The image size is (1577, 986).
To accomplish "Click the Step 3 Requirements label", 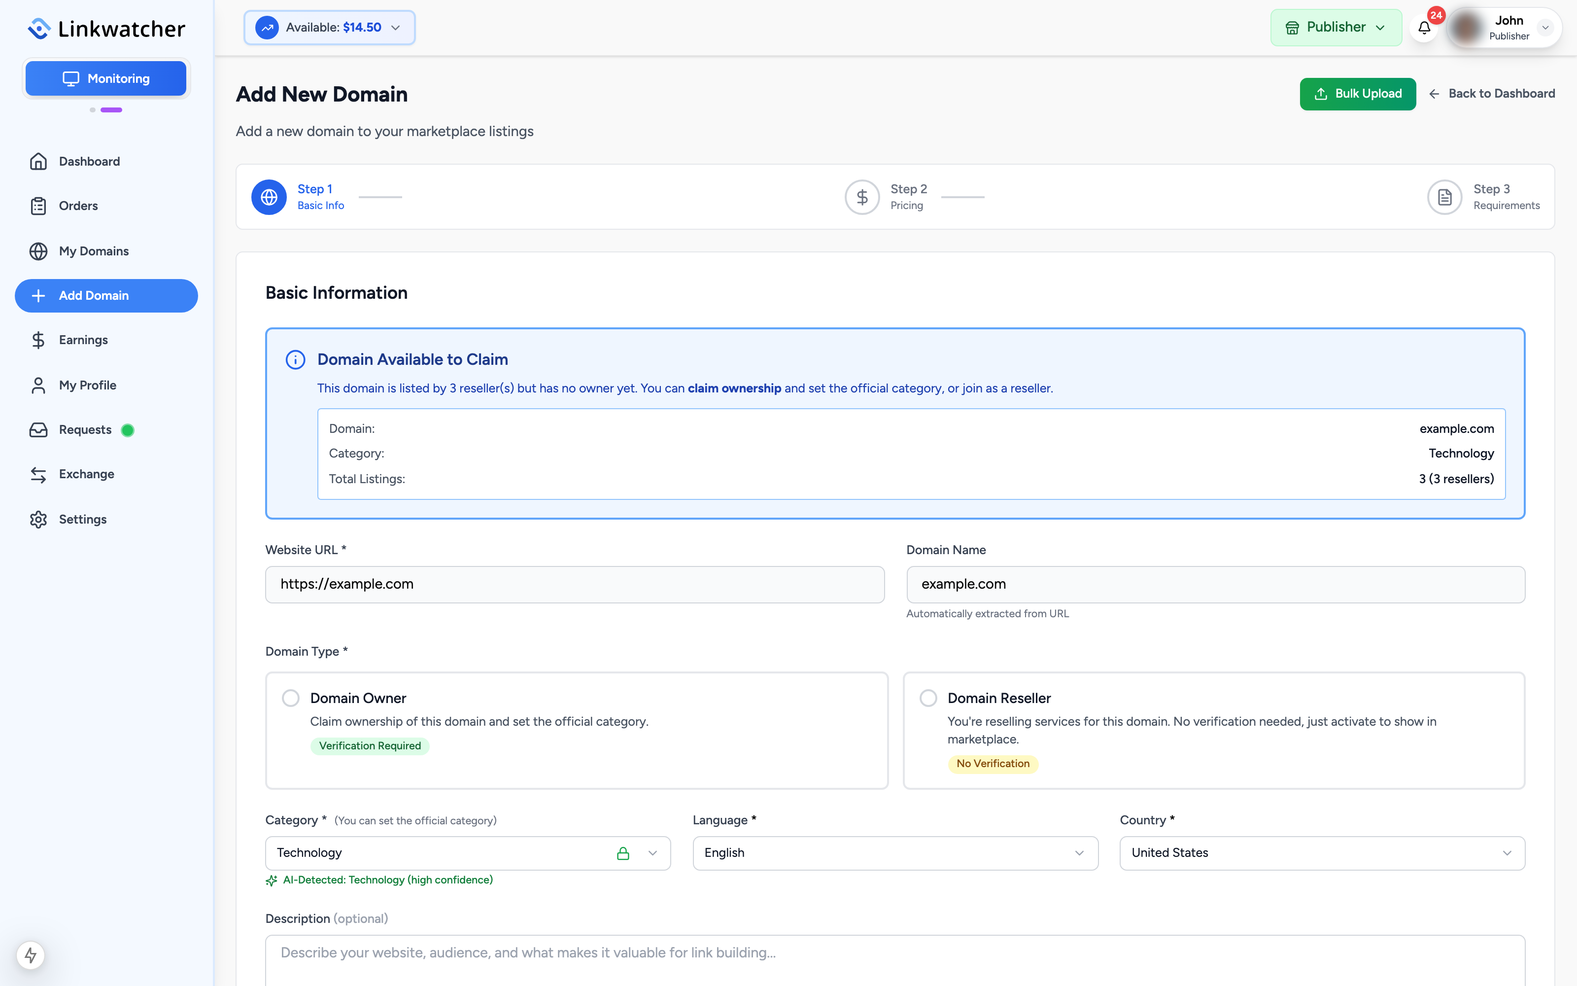I will click(1507, 197).
